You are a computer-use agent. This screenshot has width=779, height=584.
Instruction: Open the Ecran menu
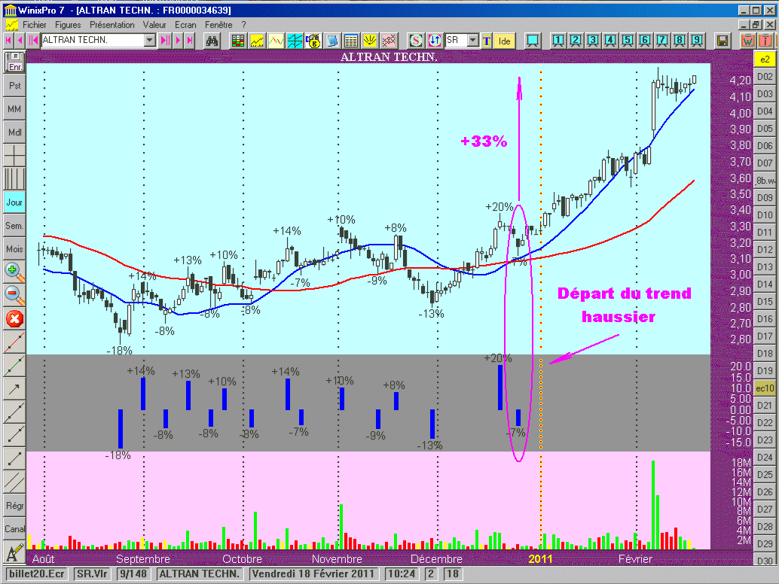185,25
